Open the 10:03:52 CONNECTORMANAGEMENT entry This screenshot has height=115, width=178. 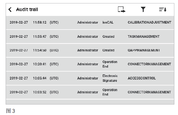coord(90,92)
